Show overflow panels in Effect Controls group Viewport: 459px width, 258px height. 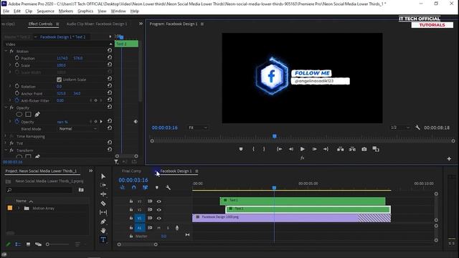click(x=141, y=24)
